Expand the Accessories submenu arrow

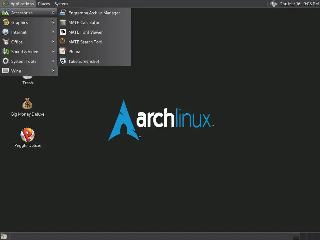click(x=53, y=12)
